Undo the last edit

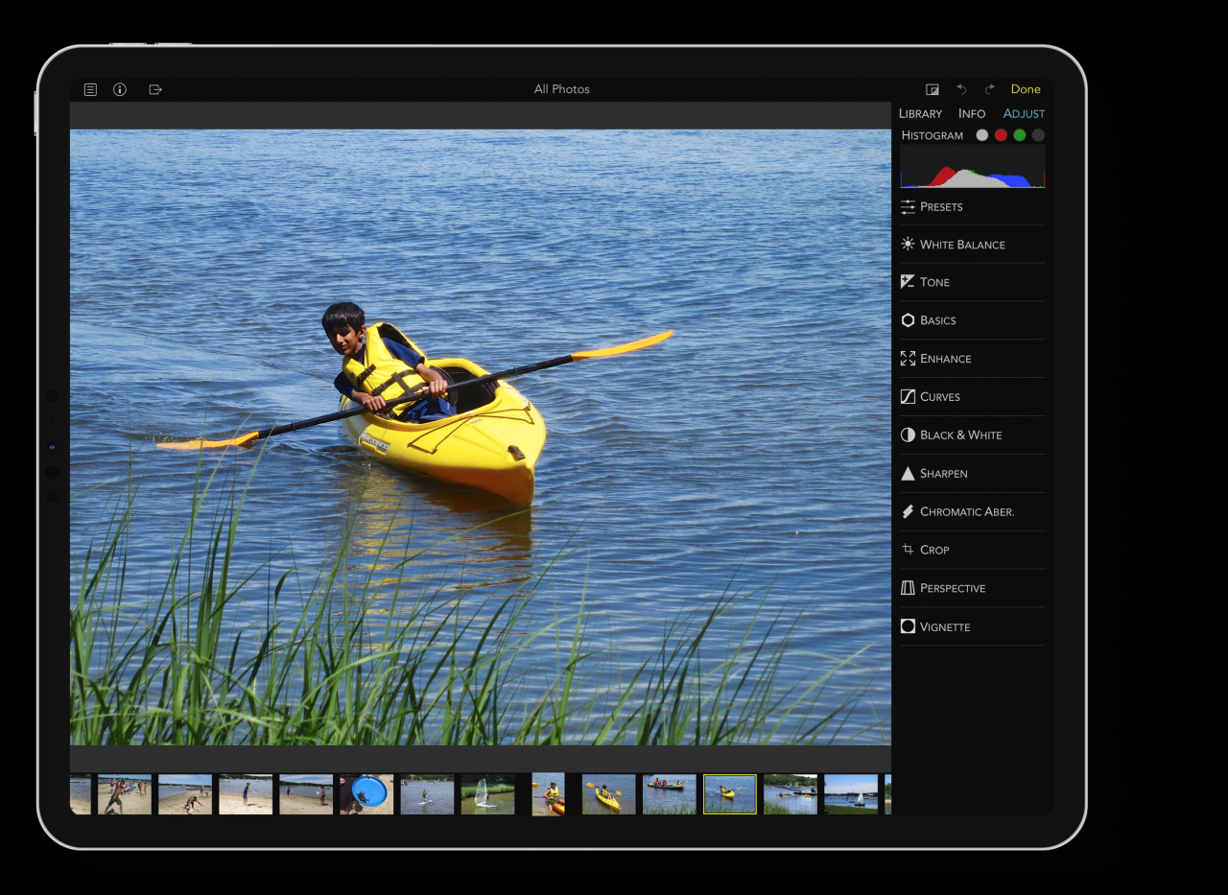pos(961,89)
